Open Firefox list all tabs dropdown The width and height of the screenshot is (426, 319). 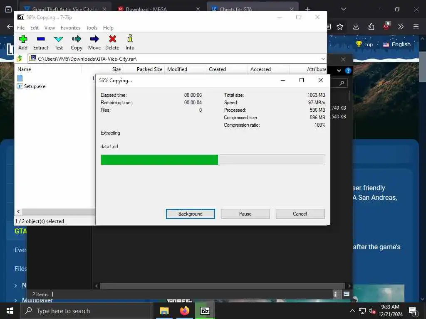[343, 9]
